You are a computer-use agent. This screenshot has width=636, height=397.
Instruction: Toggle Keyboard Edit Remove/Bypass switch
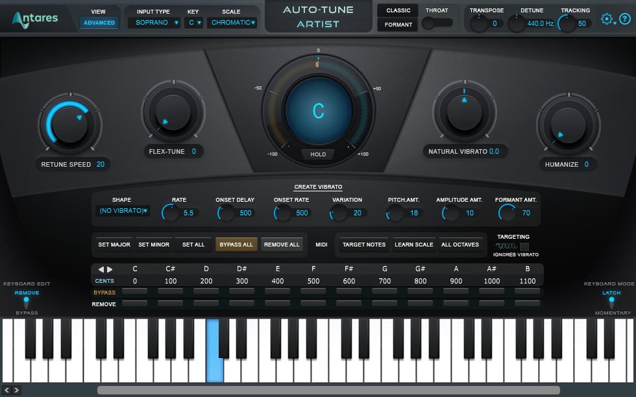(27, 302)
